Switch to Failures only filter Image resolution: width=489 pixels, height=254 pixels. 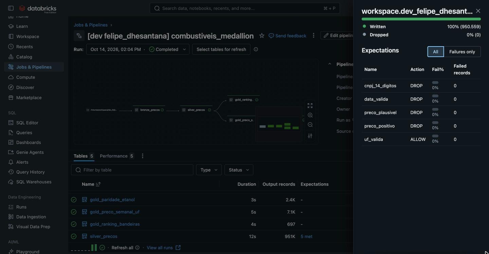[462, 52]
